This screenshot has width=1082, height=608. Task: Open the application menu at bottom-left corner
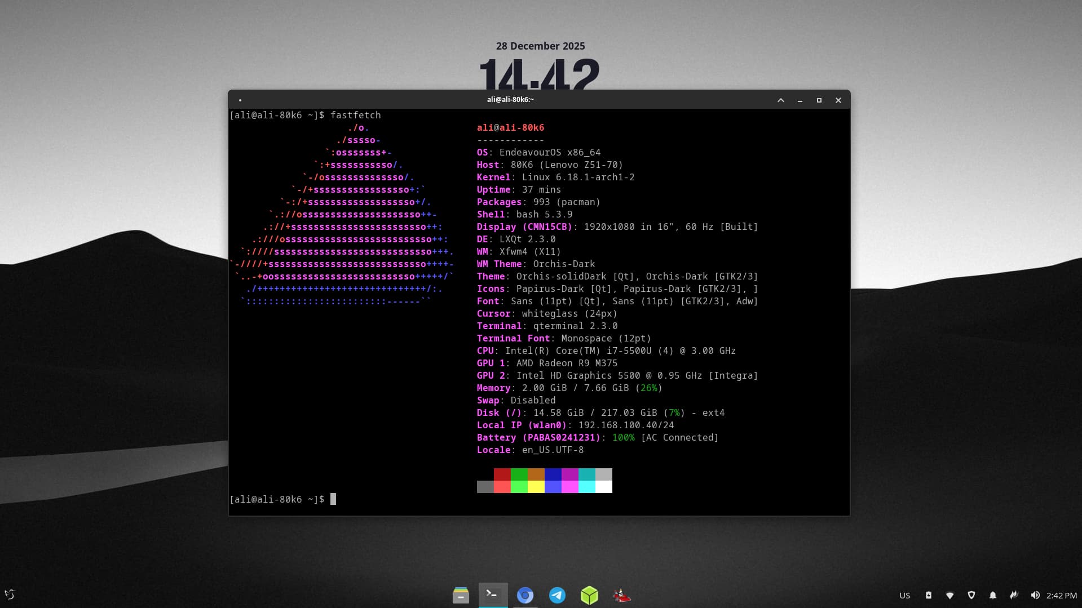(10, 594)
